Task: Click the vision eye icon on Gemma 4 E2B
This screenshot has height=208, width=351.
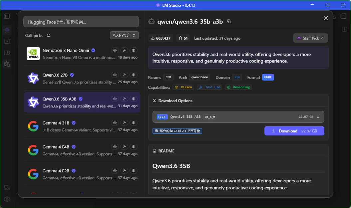Action: (x=115, y=171)
